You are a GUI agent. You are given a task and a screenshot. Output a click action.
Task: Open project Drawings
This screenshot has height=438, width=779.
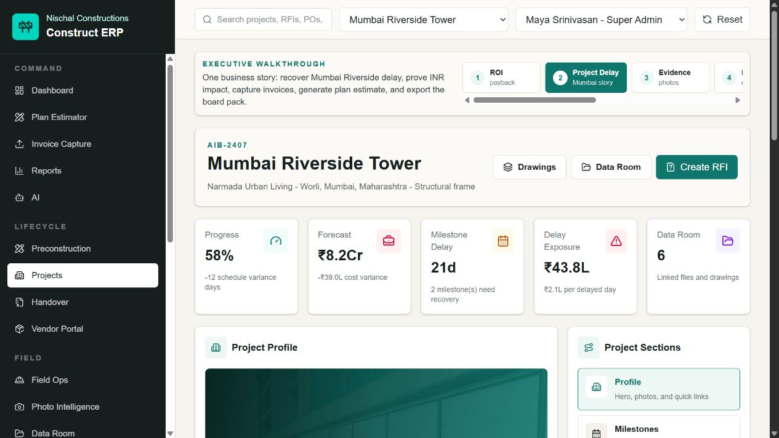pos(530,167)
